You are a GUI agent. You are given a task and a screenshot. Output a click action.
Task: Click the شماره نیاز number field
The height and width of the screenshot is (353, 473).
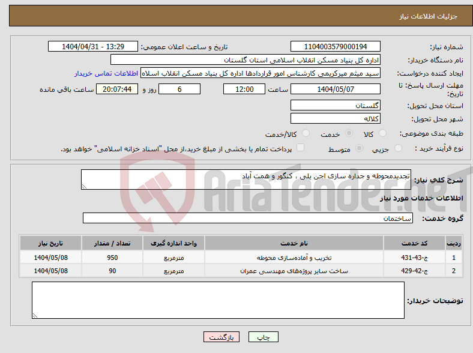tap(336, 46)
